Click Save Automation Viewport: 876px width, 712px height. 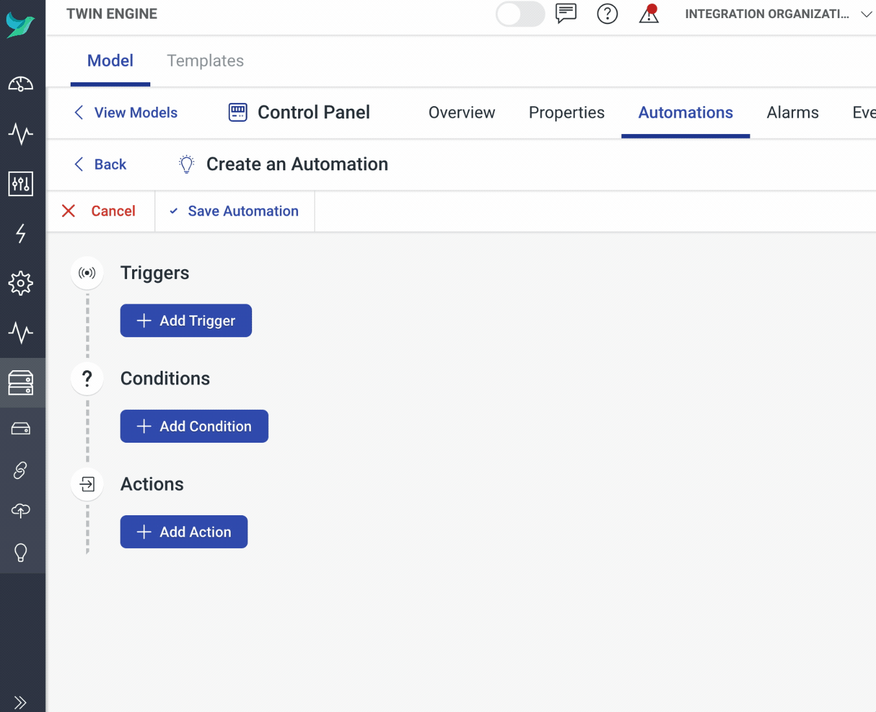click(x=235, y=211)
